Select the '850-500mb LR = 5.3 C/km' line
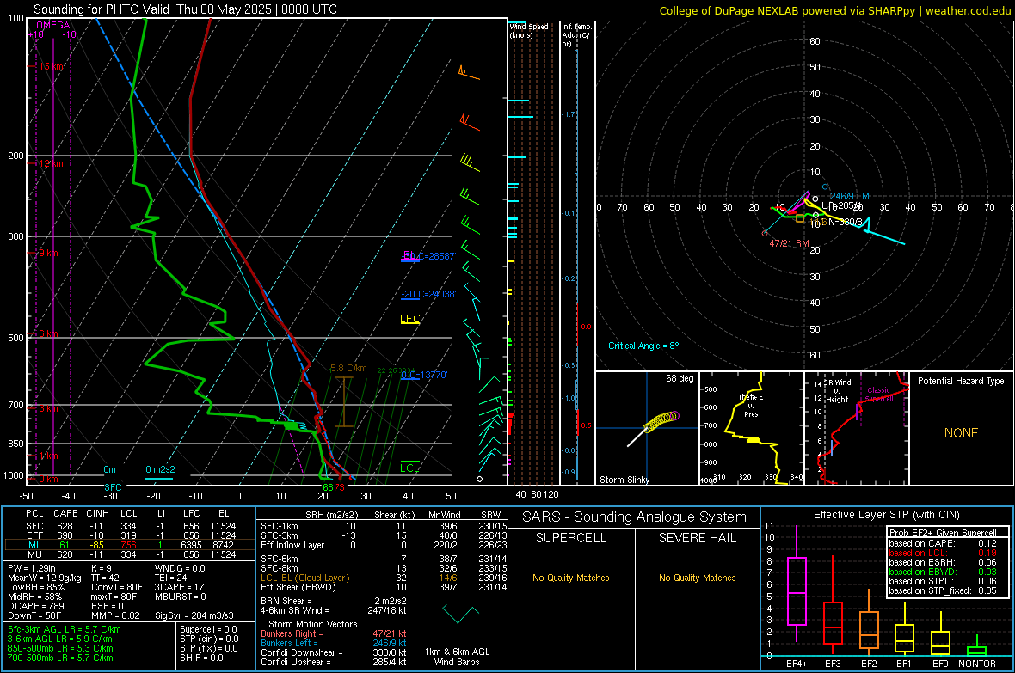1015x673 pixels. click(60, 648)
